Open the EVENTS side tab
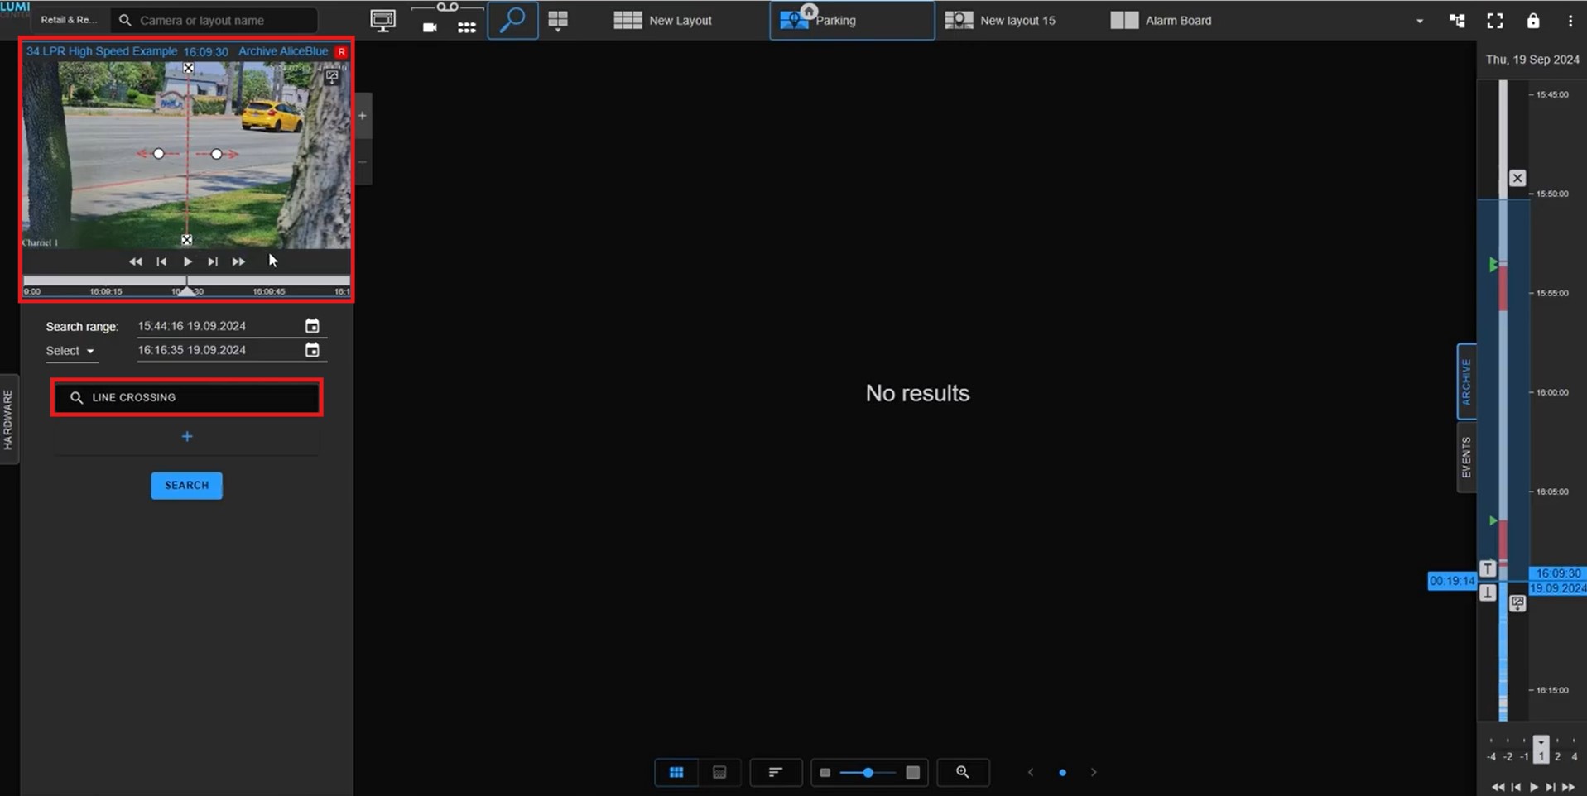The width and height of the screenshot is (1587, 796). 1466,458
